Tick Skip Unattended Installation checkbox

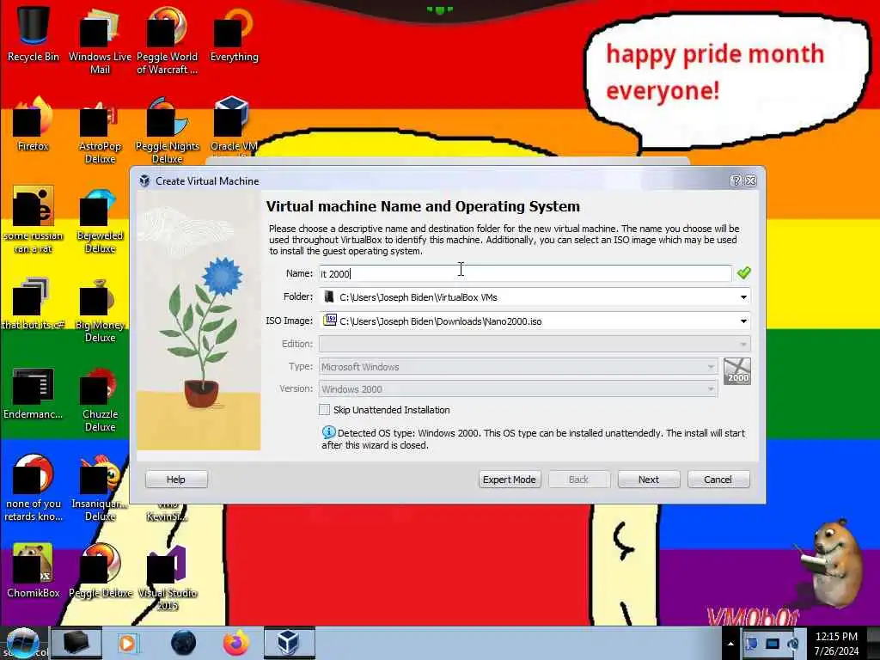[x=324, y=410]
